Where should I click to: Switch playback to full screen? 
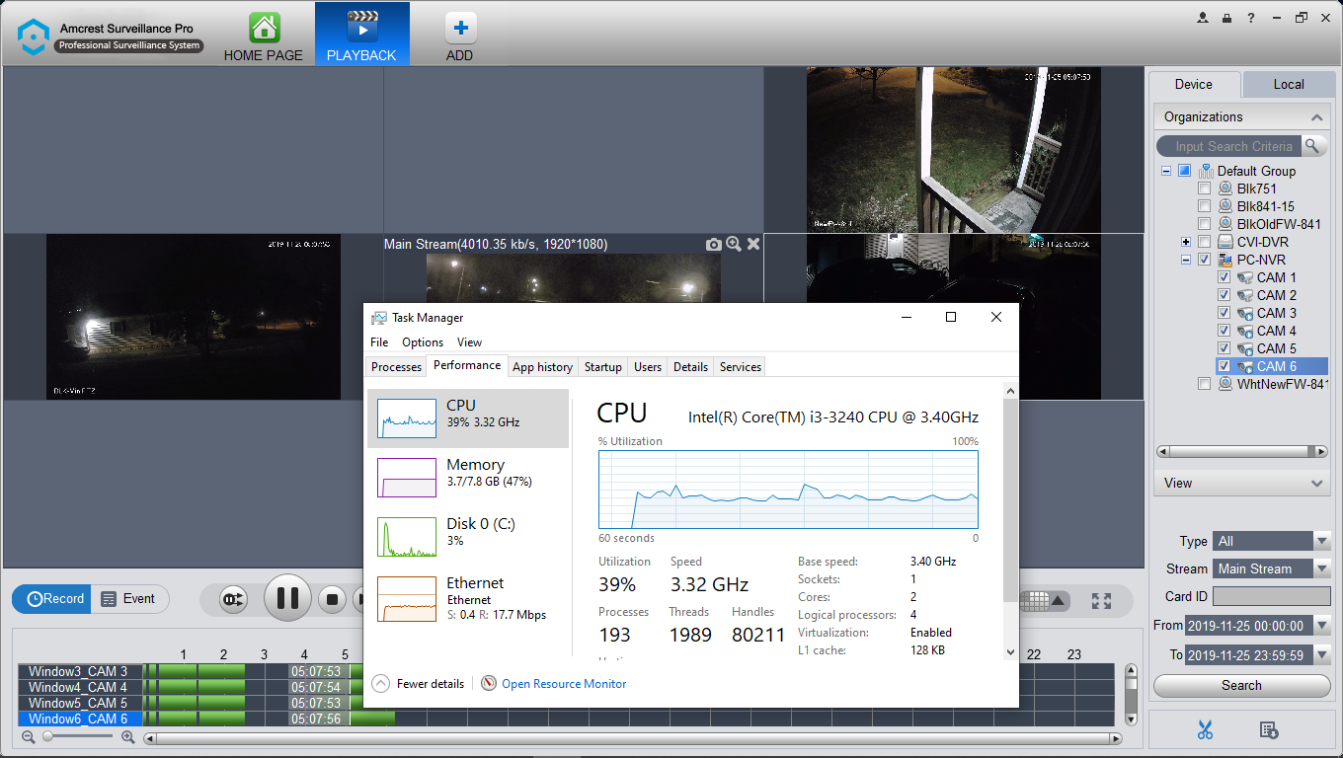pyautogui.click(x=1102, y=600)
